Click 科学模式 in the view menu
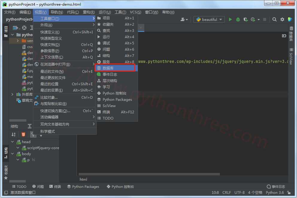 tap(65, 132)
